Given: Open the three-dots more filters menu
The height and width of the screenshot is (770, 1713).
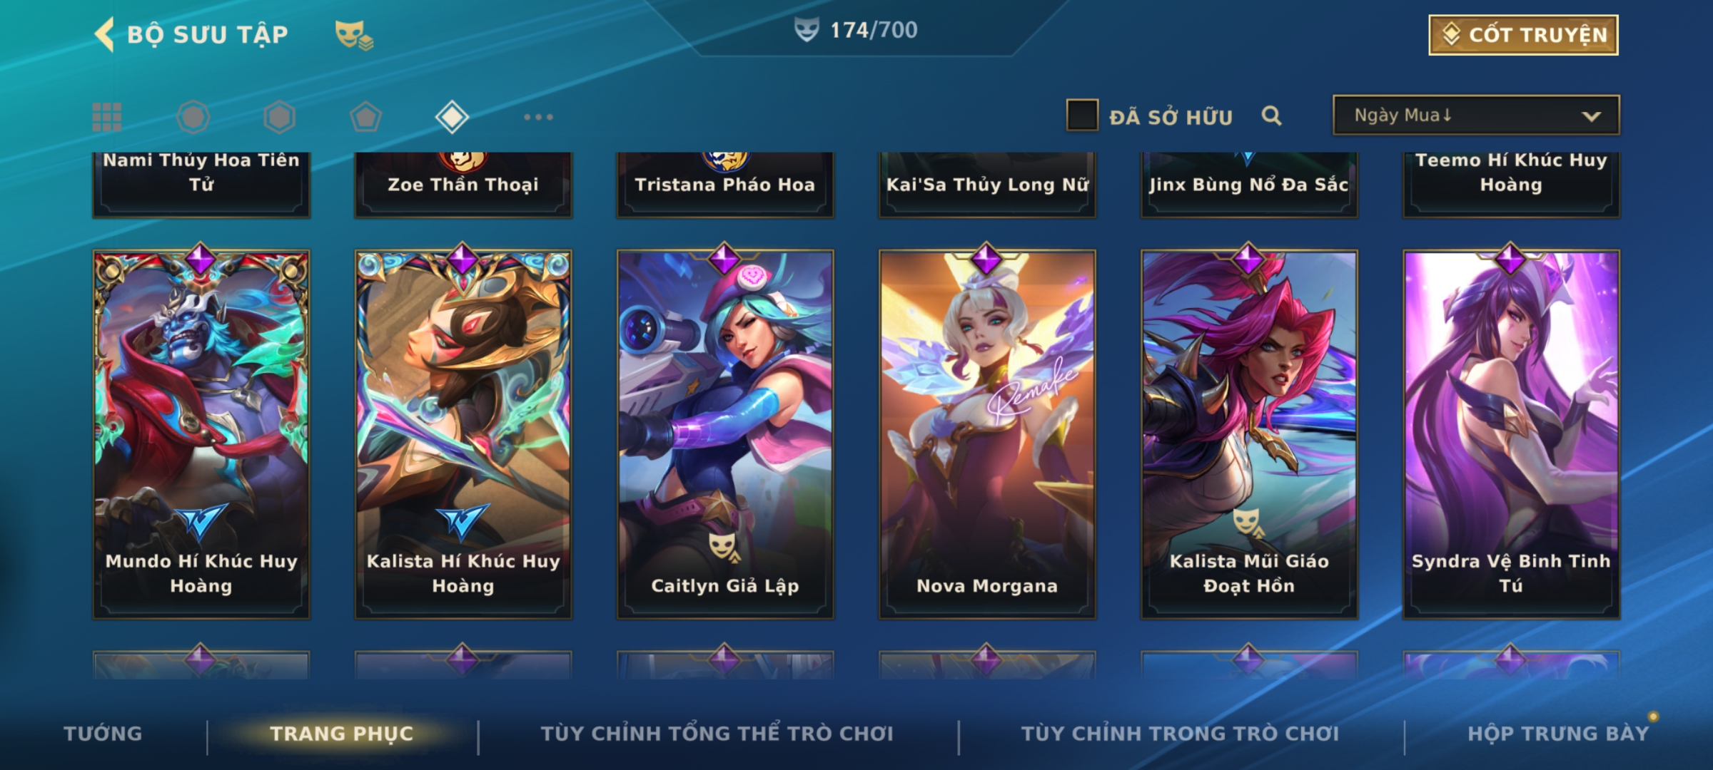Looking at the screenshot, I should [538, 117].
